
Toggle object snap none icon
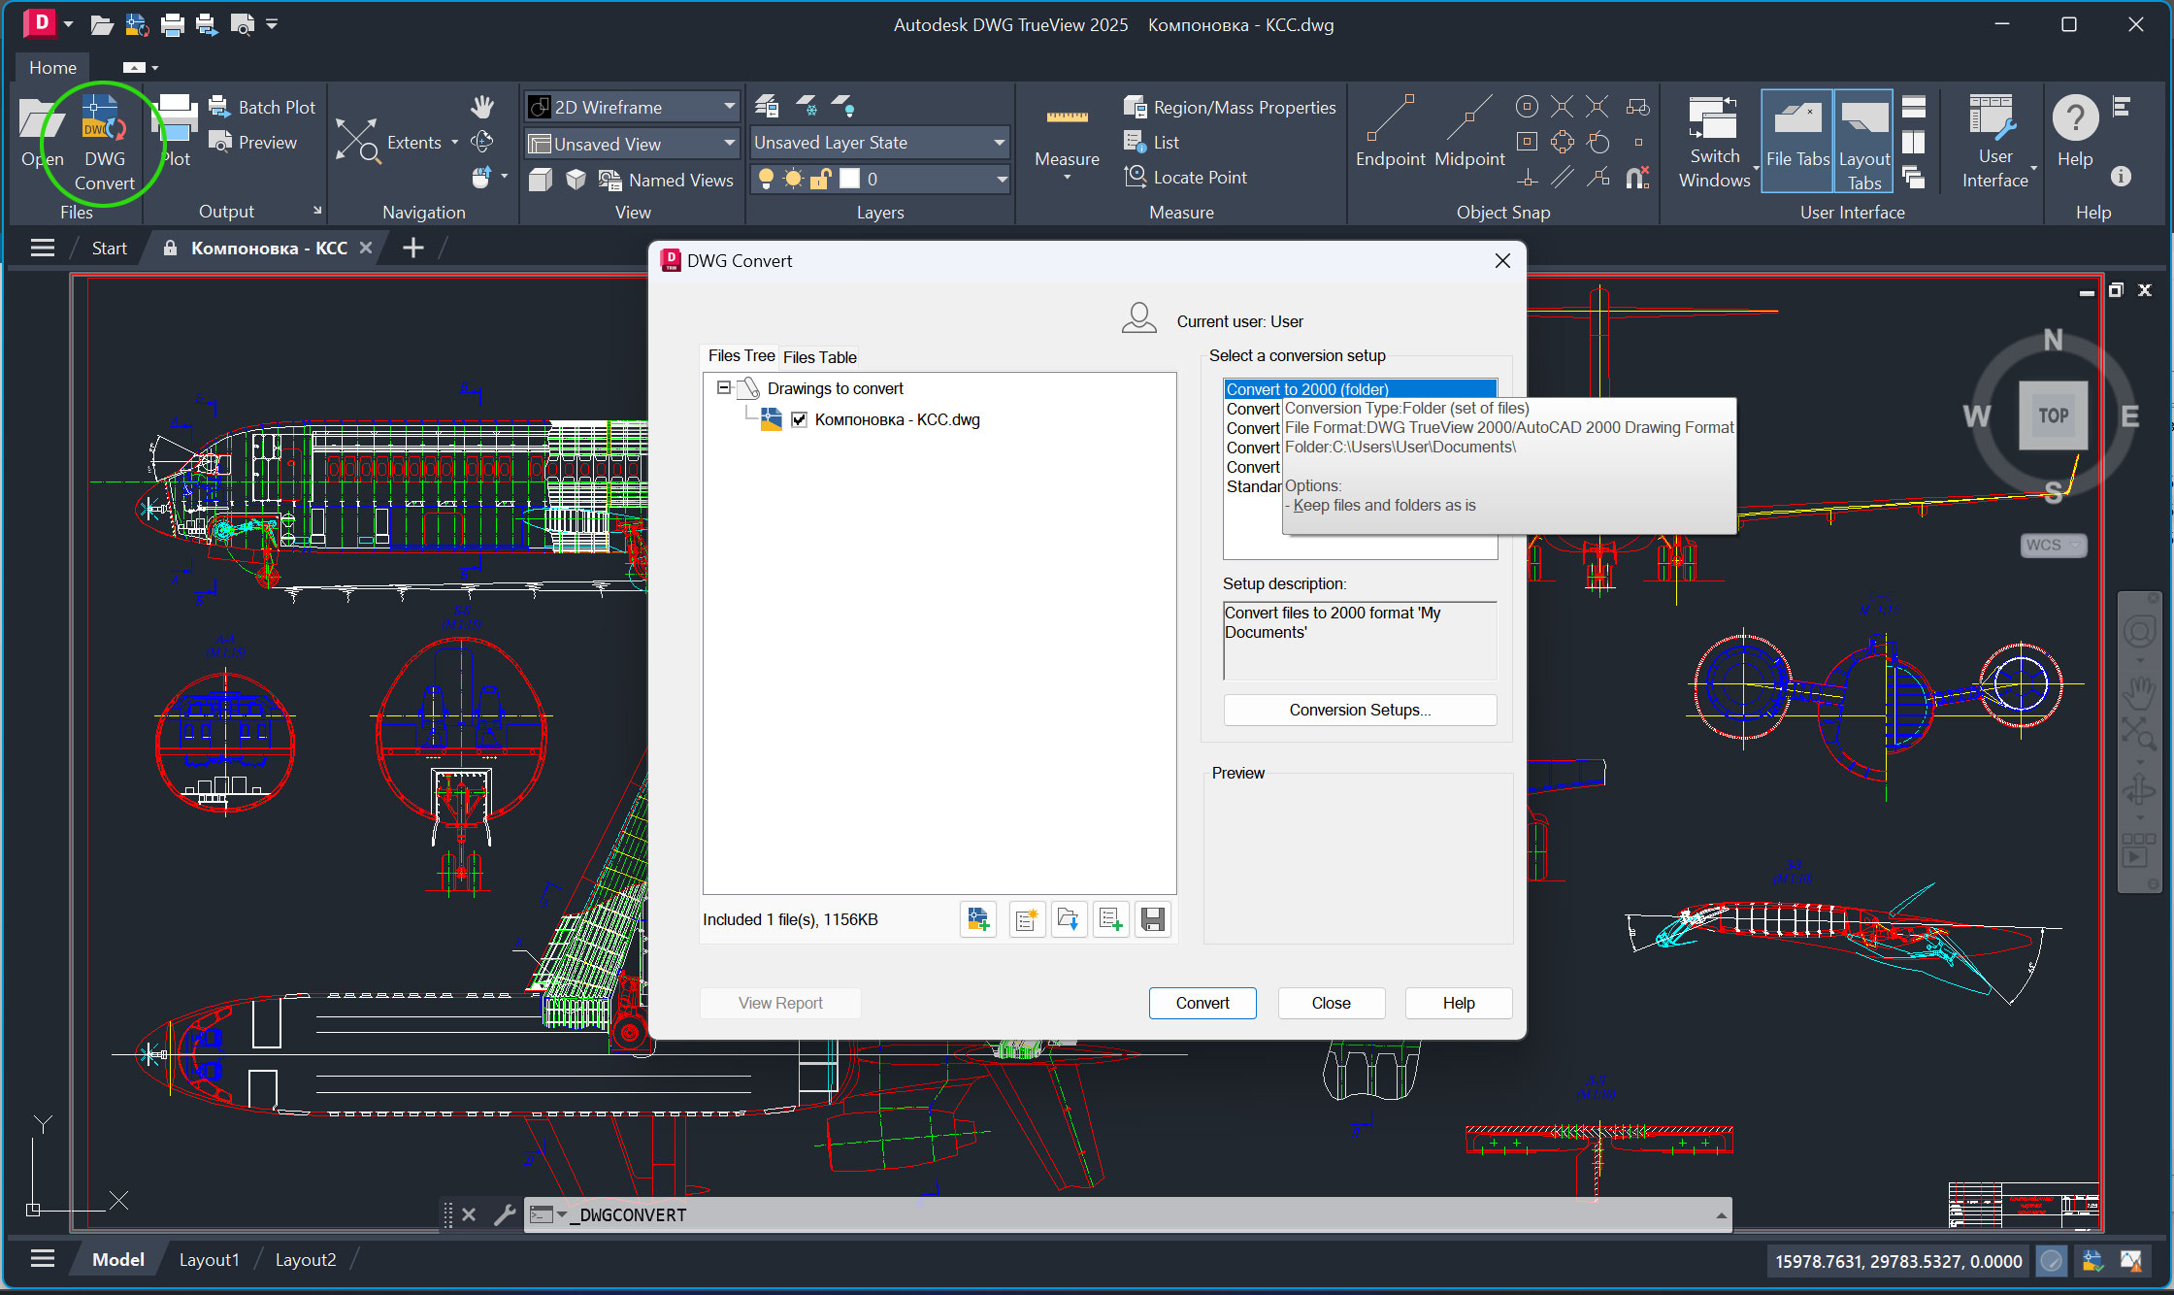[x=1638, y=178]
